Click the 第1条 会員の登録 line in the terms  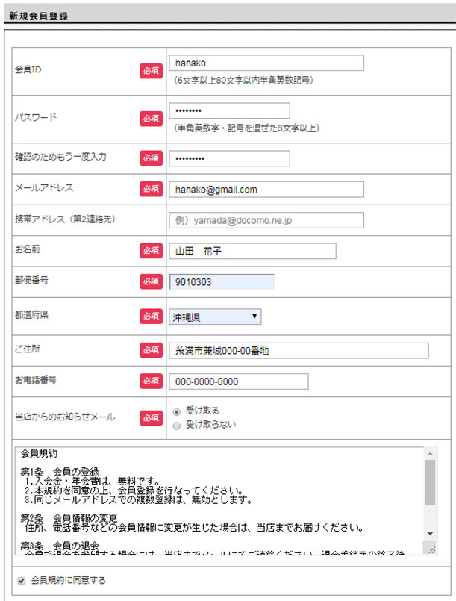(60, 471)
